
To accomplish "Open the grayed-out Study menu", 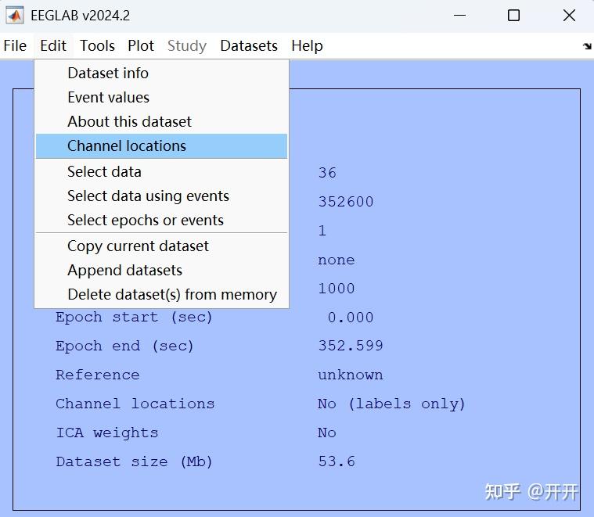I will point(187,46).
